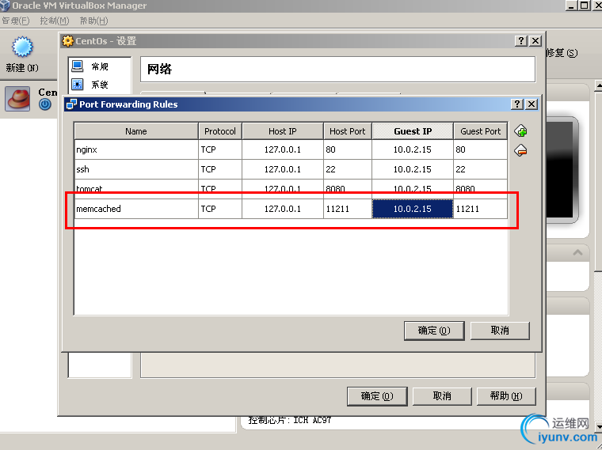Click Guest Port 22 in ssh row

[x=481, y=169]
